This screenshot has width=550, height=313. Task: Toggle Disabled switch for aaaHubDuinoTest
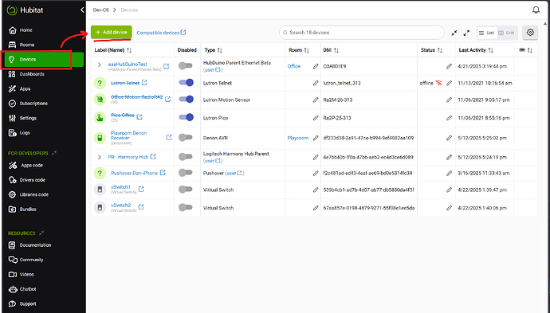coord(186,65)
